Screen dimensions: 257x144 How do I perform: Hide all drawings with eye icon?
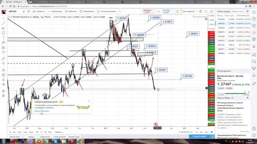pos(4,84)
